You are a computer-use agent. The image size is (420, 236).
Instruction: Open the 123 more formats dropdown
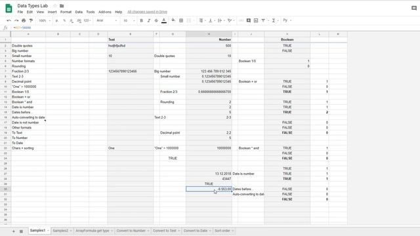pyautogui.click(x=87, y=20)
